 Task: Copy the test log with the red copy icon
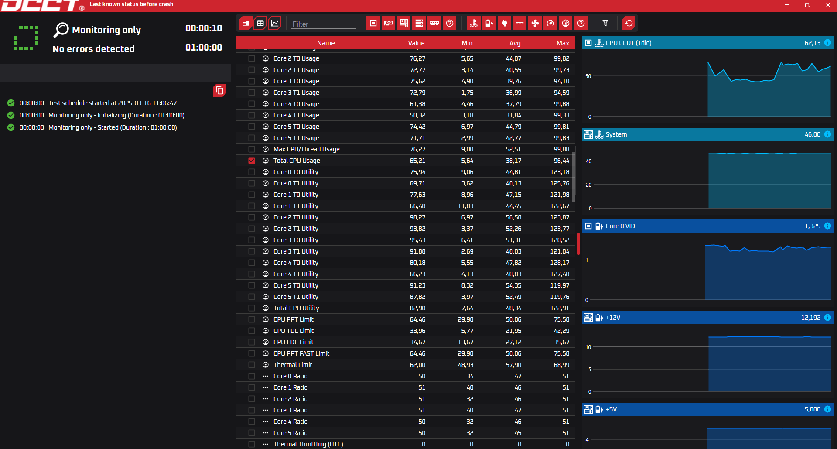coord(219,90)
